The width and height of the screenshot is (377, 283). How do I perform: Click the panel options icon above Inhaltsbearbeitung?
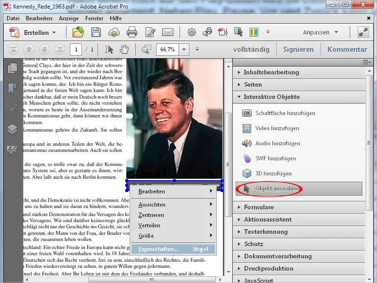pyautogui.click(x=367, y=62)
